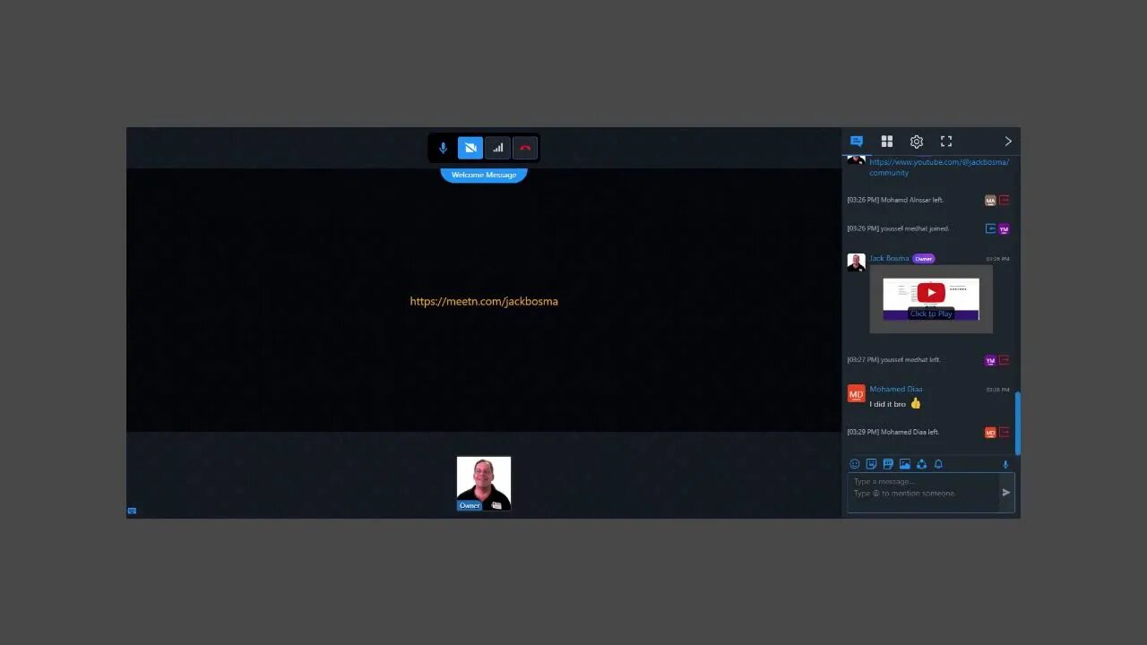Click the MD badge on Mohamed Diaa left row

990,433
